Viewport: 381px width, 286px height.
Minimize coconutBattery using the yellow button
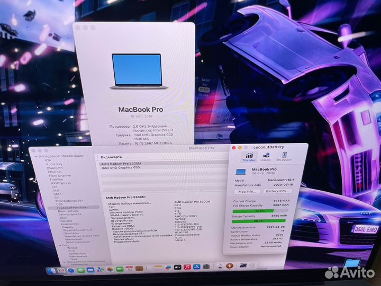click(x=240, y=148)
